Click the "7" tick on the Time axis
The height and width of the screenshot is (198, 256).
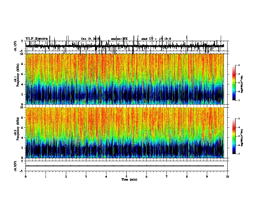(x=167, y=177)
